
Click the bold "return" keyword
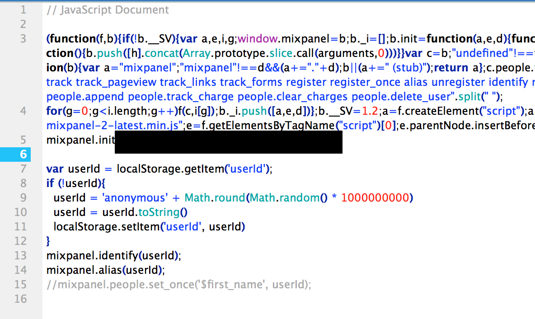(451, 68)
